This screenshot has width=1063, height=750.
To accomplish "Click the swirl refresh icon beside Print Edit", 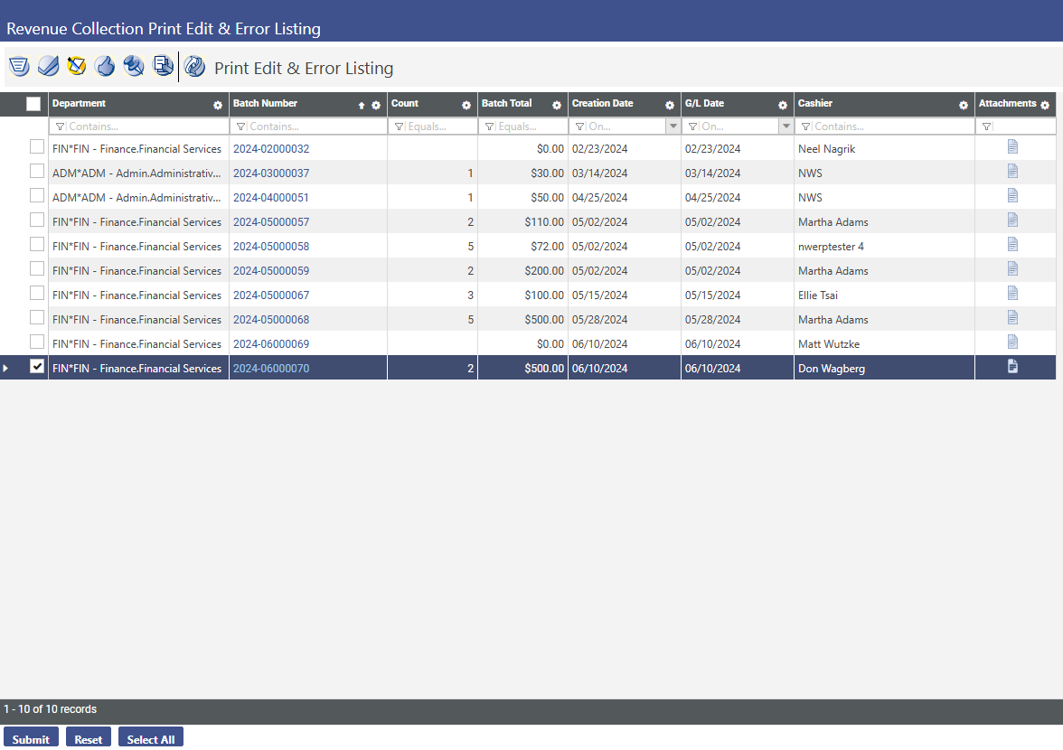I will [194, 66].
